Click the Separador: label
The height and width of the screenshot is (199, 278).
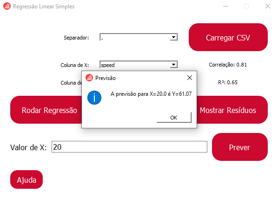coord(76,38)
